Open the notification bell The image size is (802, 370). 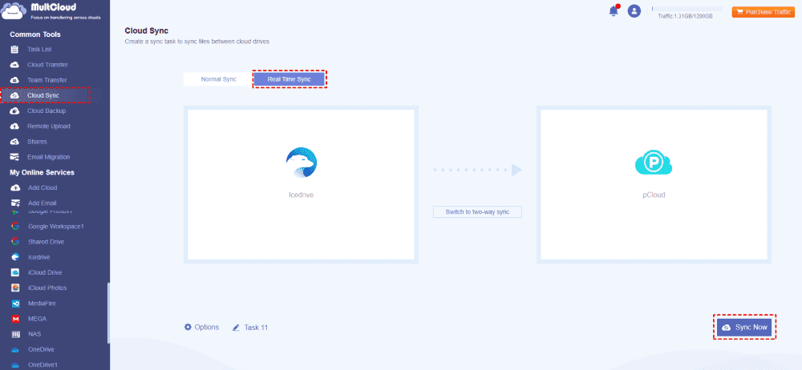point(614,10)
